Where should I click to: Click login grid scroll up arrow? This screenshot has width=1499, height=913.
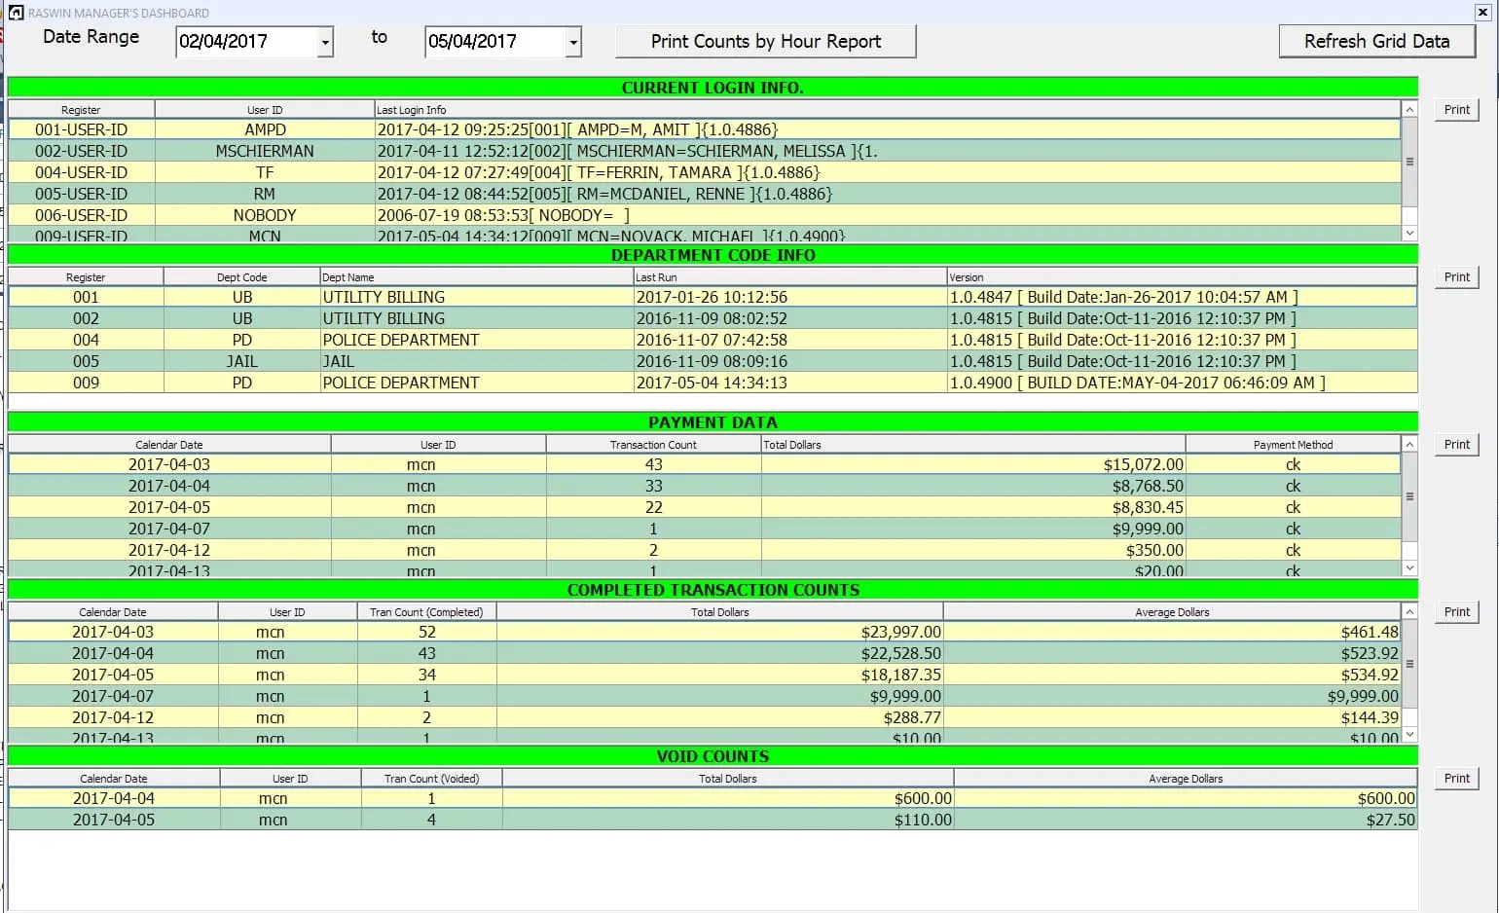(1409, 109)
